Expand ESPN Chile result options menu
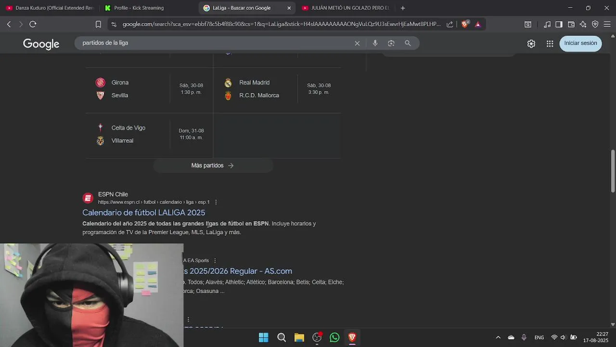The height and width of the screenshot is (347, 616). 216,202
